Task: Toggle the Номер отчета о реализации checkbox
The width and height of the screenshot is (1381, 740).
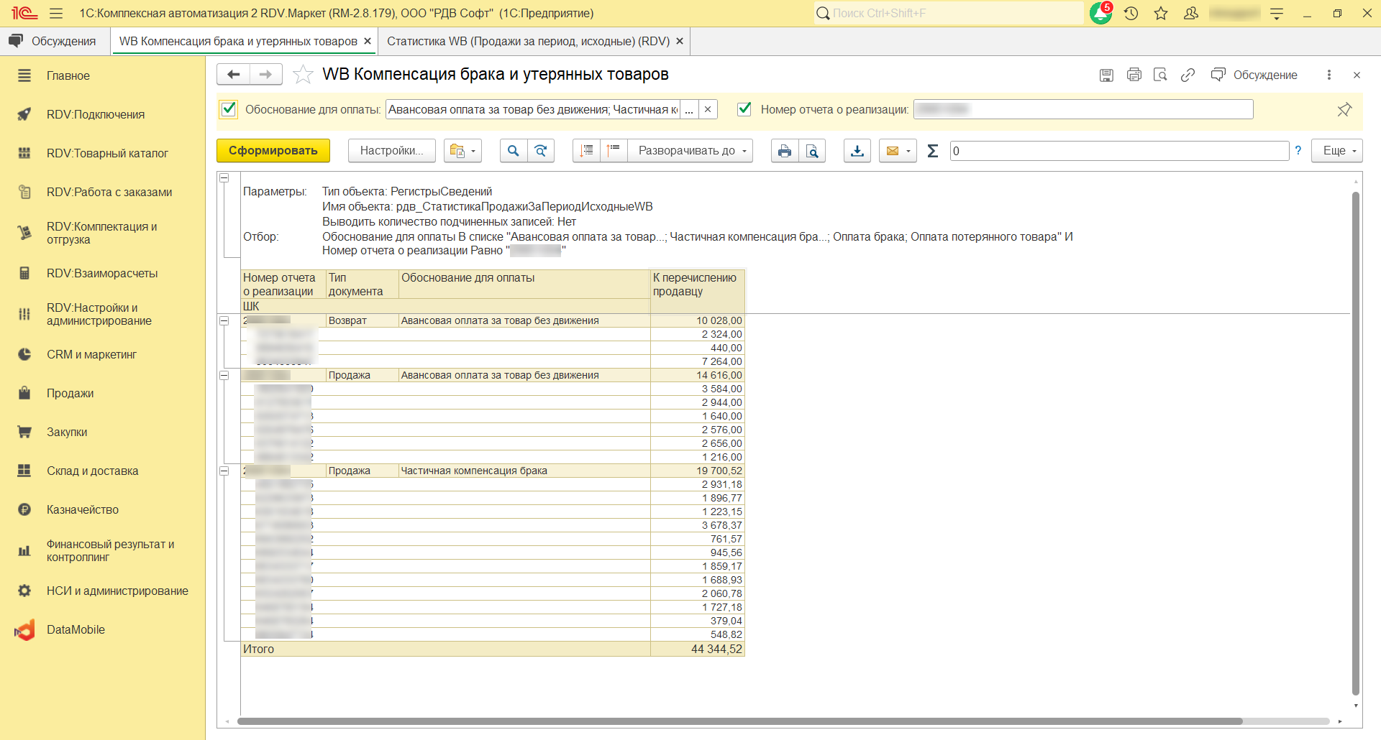Action: [744, 109]
